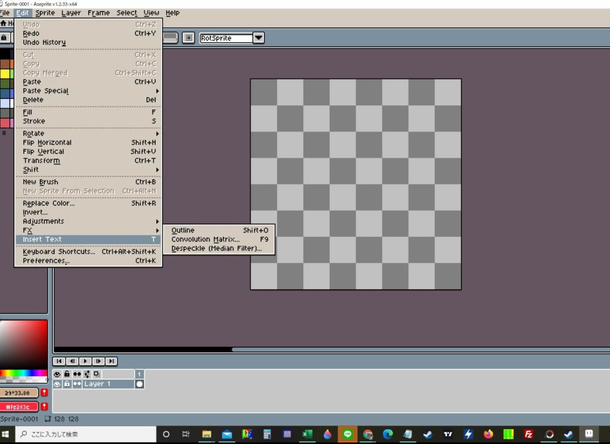The width and height of the screenshot is (610, 444).
Task: Click the onion skin settings header icon
Action: click(87, 374)
